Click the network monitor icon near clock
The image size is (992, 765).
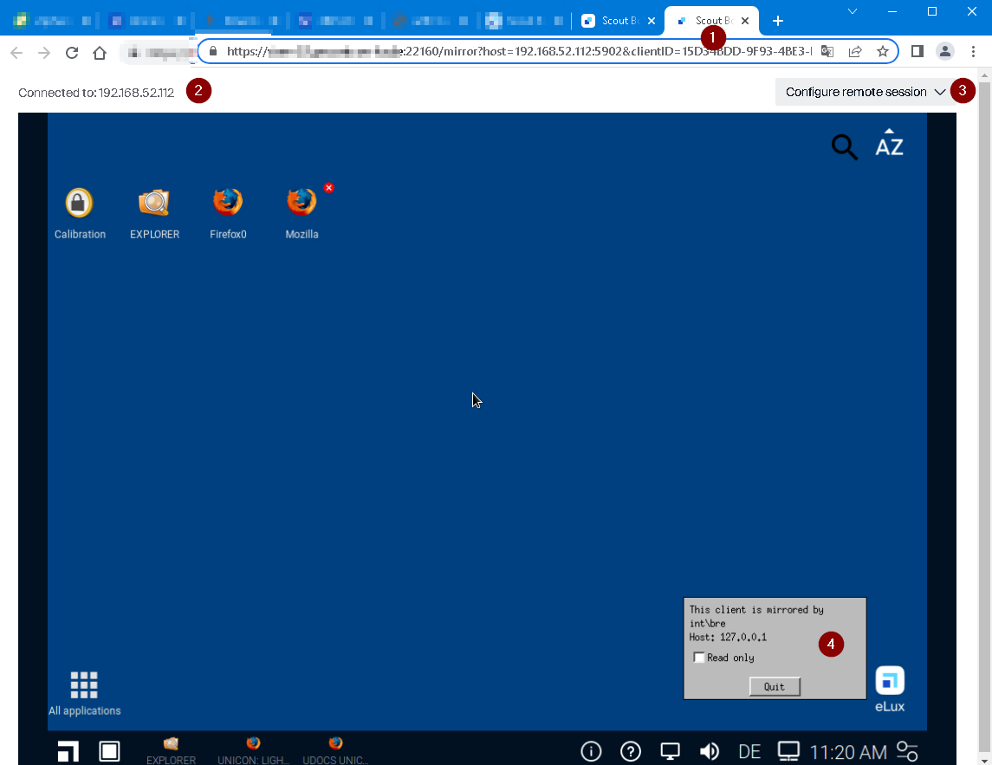pyautogui.click(x=788, y=751)
